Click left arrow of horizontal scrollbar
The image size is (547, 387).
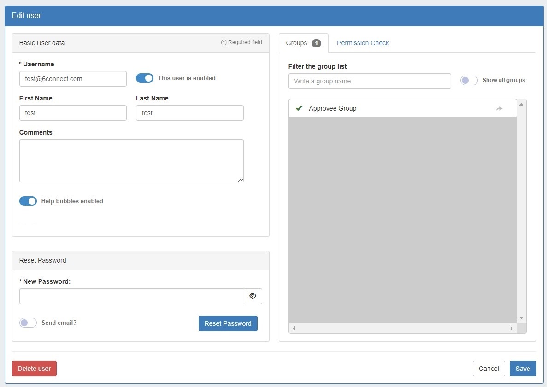pos(294,328)
